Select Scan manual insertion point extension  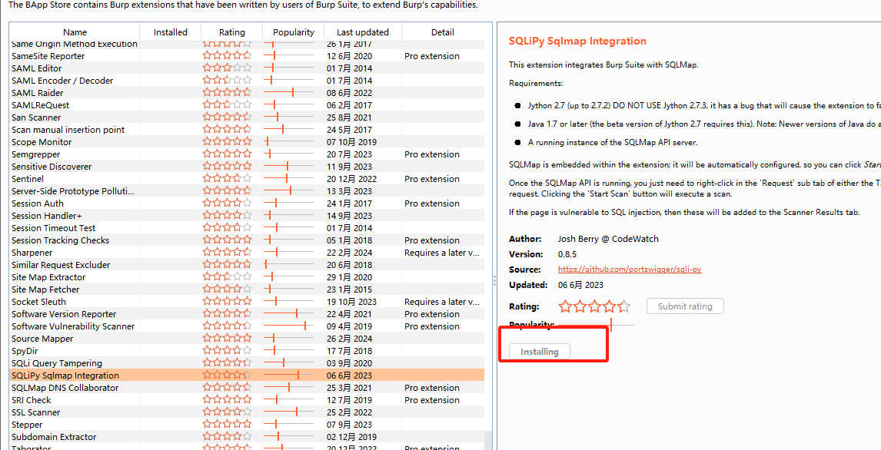click(248, 131)
